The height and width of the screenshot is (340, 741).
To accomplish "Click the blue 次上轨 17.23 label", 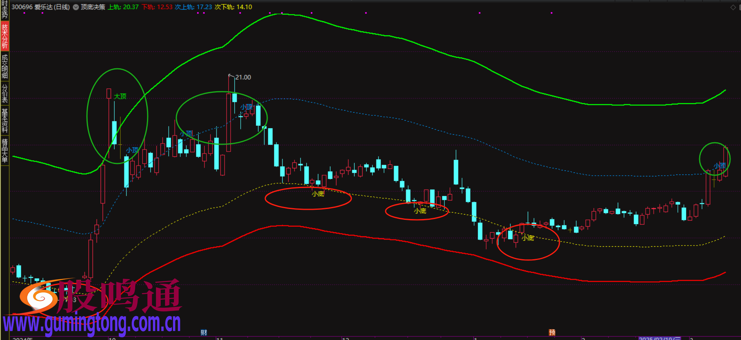I will [193, 7].
